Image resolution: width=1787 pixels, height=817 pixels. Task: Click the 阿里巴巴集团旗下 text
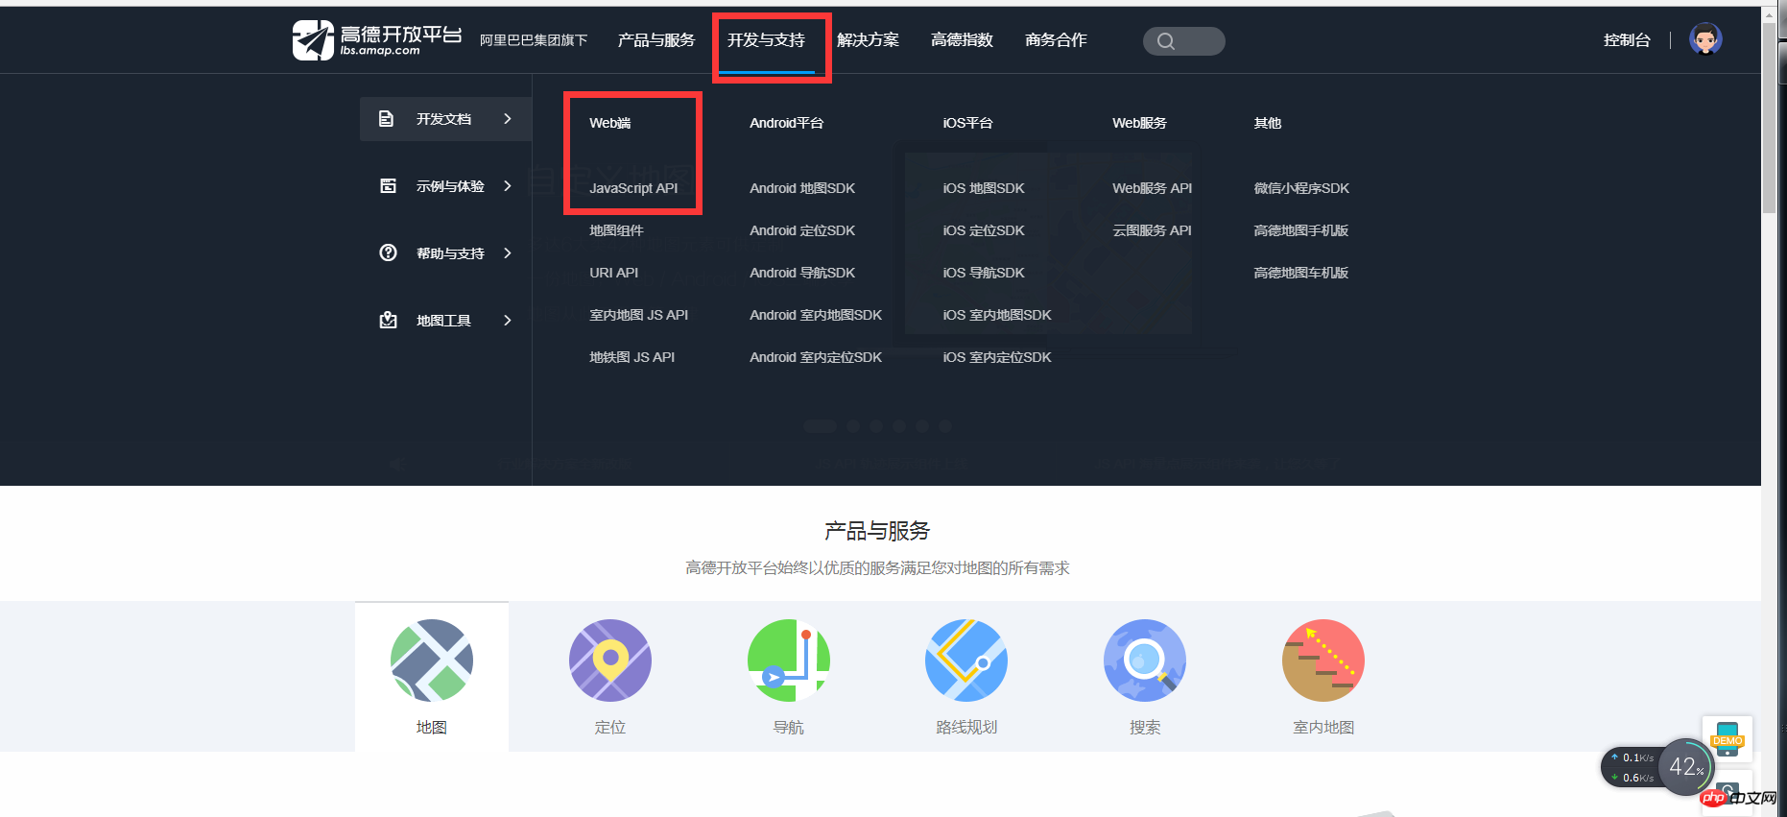coord(534,40)
